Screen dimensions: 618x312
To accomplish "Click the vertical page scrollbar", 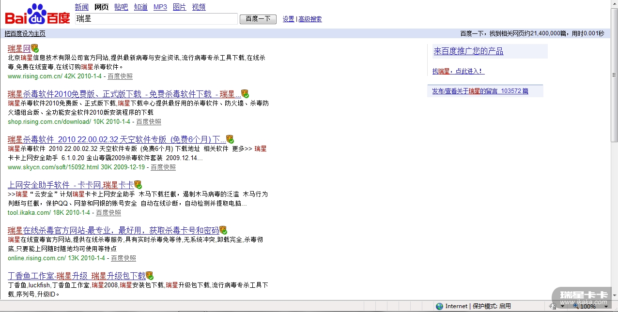I will [614, 145].
